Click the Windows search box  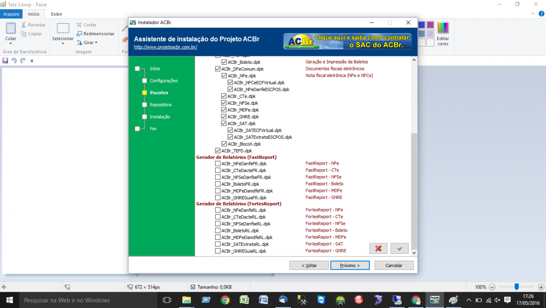(x=87, y=300)
